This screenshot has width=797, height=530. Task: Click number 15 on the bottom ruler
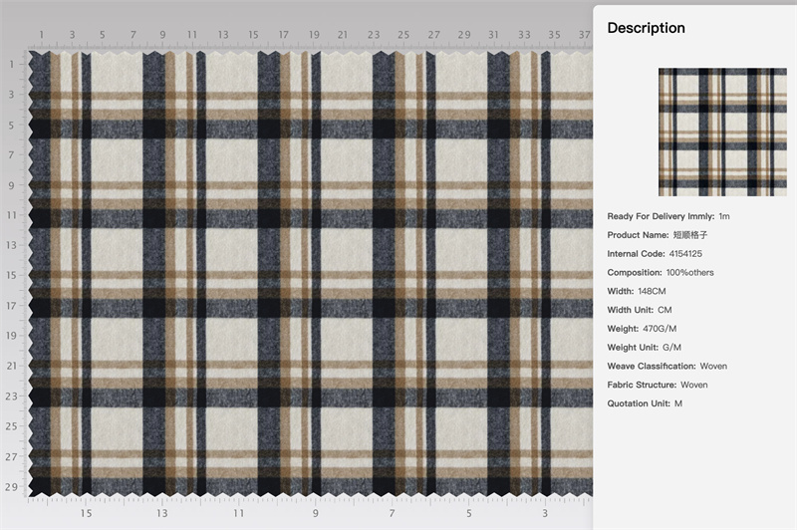click(86, 513)
